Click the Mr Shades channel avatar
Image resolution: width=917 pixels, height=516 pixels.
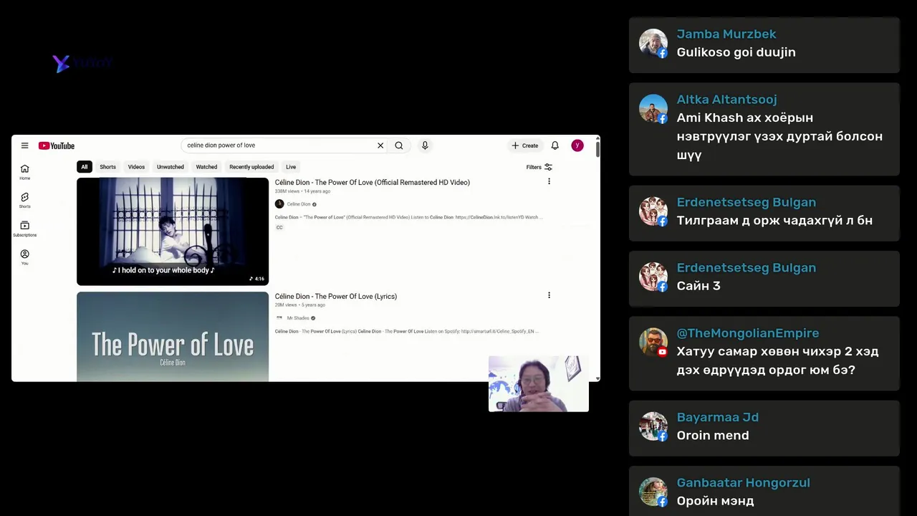(279, 318)
